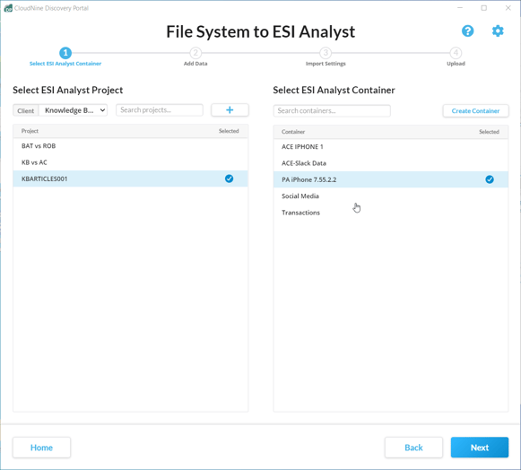Close the CloudNine Discovery Portal window
This screenshot has width=521, height=470.
click(x=508, y=8)
